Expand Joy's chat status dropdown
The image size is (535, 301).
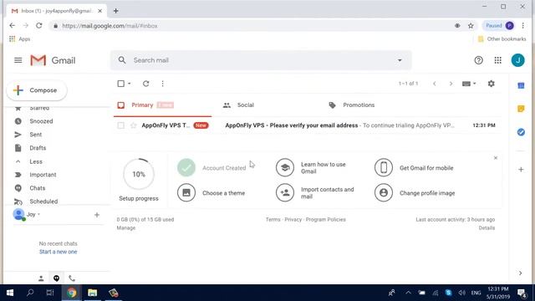click(x=39, y=214)
